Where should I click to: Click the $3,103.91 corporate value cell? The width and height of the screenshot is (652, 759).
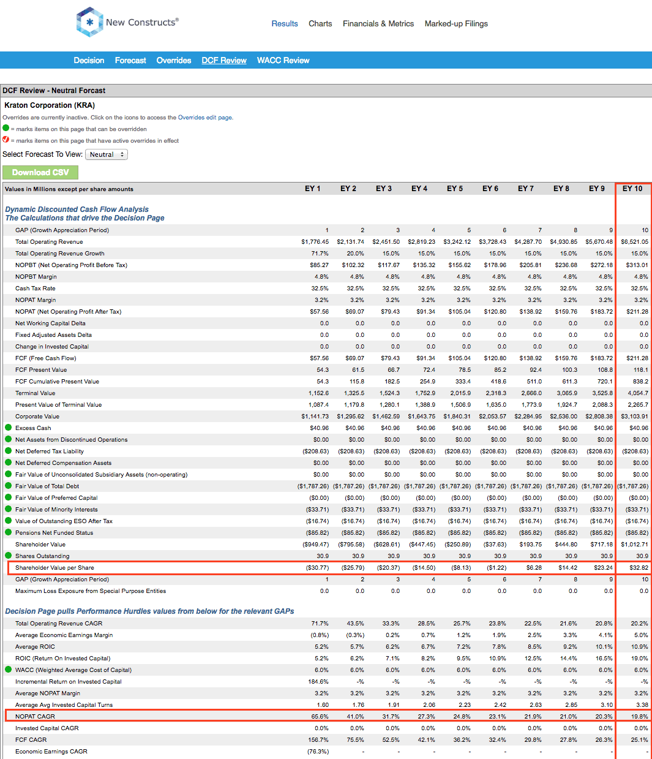pyautogui.click(x=635, y=417)
